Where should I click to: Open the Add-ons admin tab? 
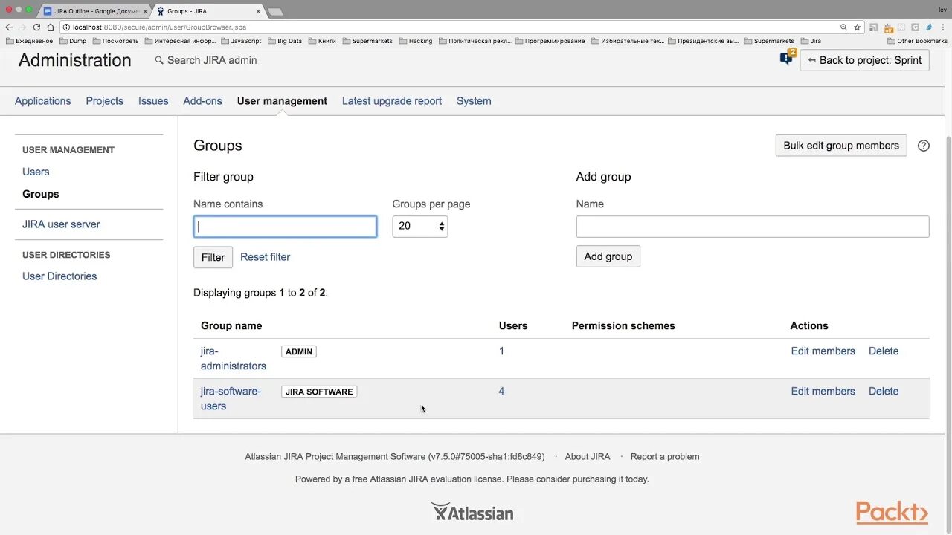click(x=202, y=101)
